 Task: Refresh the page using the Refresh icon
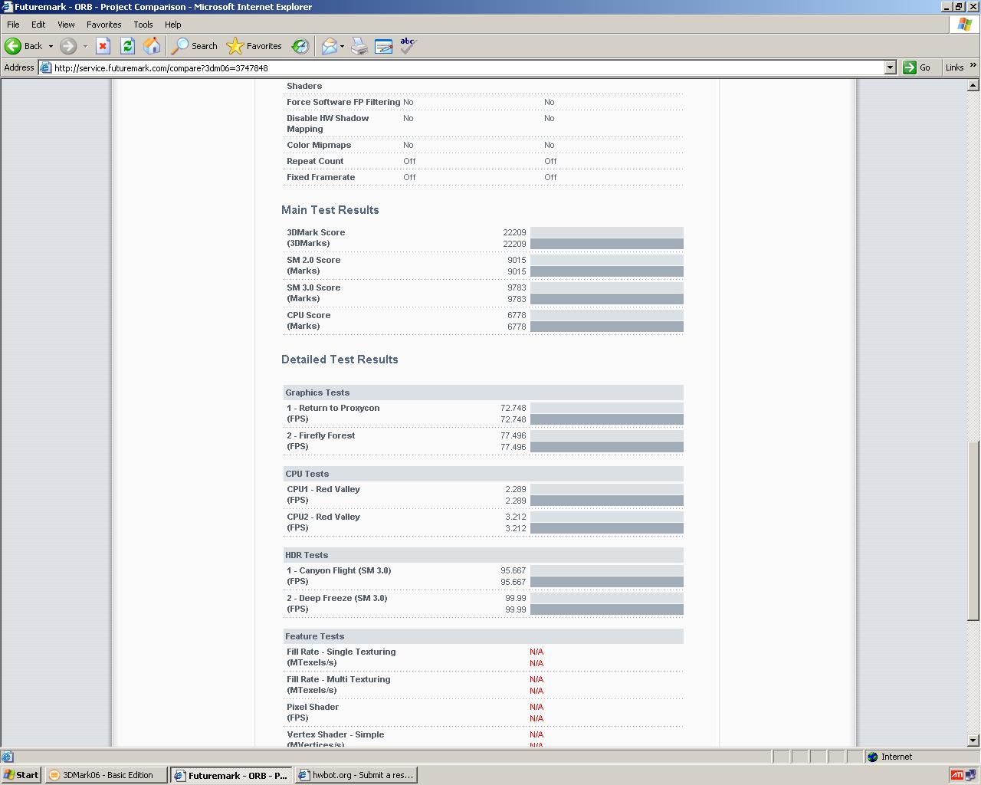127,46
